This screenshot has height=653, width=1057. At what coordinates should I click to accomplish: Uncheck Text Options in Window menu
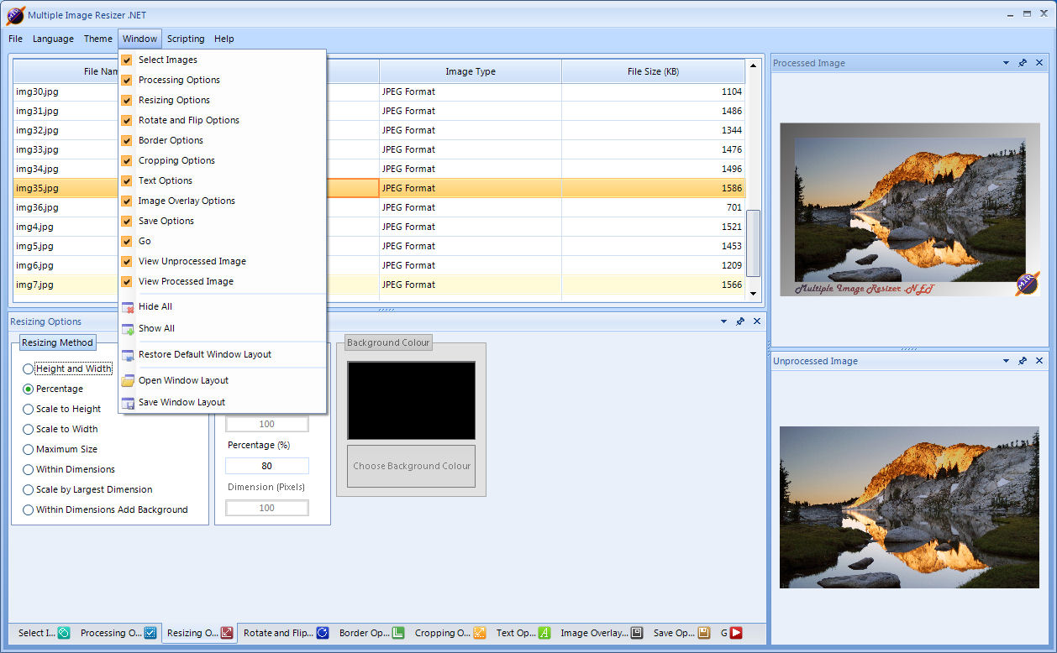[127, 181]
